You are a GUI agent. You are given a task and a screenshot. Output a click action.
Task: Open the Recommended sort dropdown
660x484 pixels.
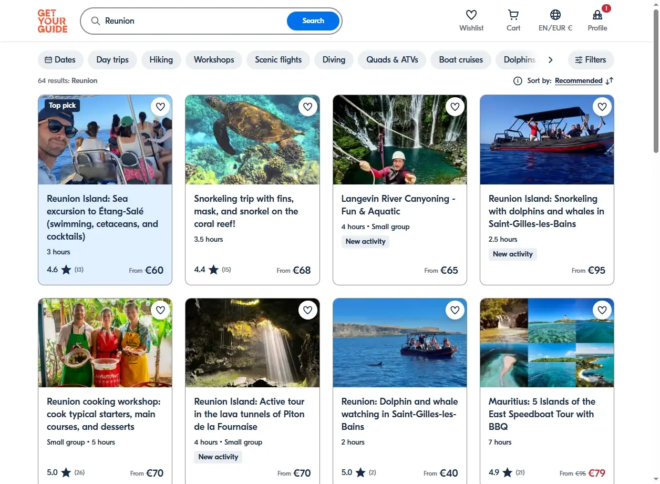pyautogui.click(x=579, y=81)
